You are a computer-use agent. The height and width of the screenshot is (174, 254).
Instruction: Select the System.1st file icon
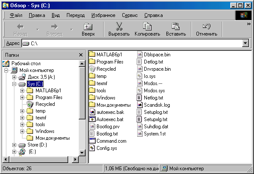coord(139,134)
